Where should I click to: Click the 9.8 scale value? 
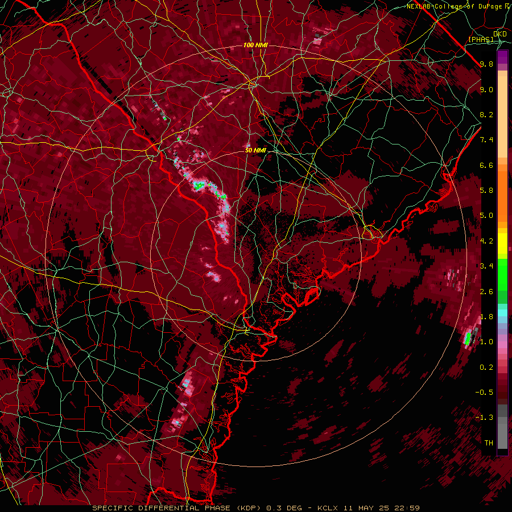(x=486, y=64)
